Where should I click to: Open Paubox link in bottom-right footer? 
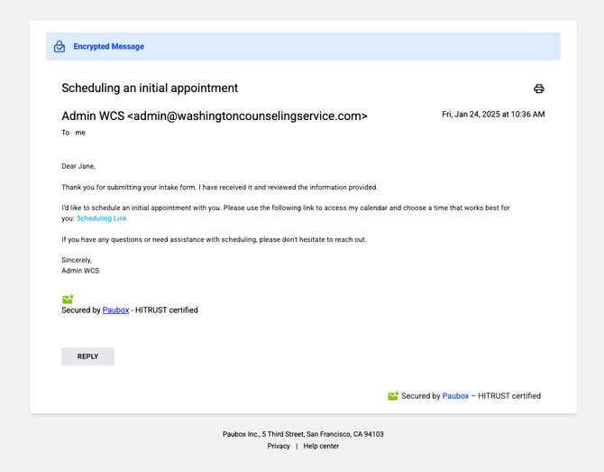click(x=455, y=396)
